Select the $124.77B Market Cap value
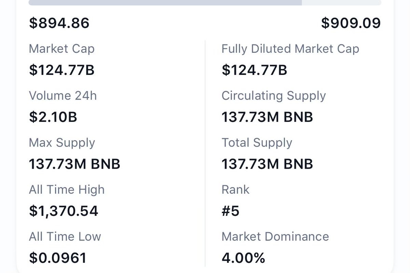Viewport: 410px width, 273px height. click(61, 70)
